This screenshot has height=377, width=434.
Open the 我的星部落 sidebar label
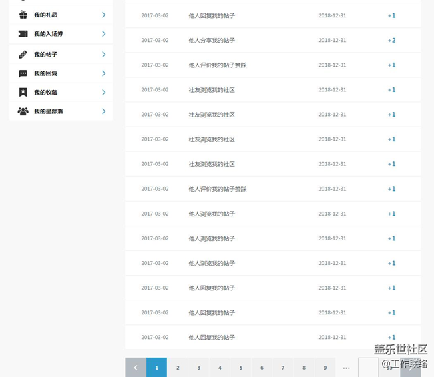[49, 111]
